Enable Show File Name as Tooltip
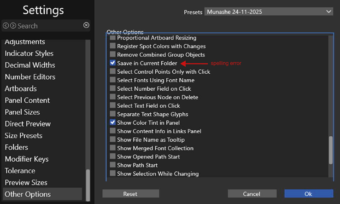This screenshot has width=340, height=204. tap(113, 140)
